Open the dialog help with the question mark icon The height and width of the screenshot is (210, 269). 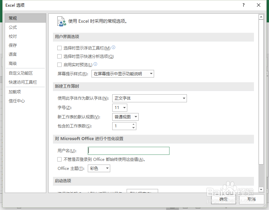pyautogui.click(x=243, y=5)
